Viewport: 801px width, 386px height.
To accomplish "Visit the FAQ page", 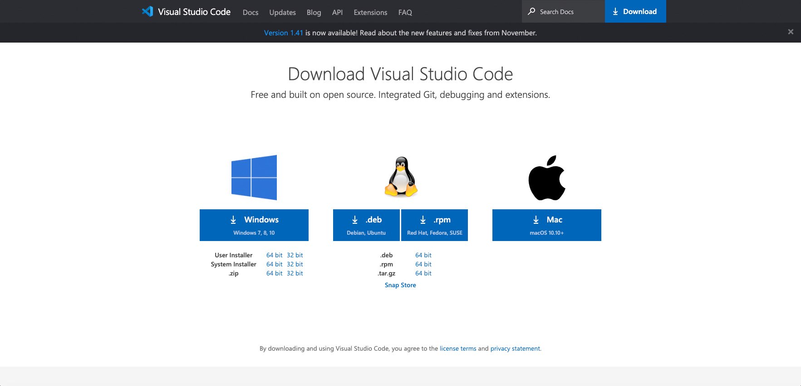I will pos(405,12).
